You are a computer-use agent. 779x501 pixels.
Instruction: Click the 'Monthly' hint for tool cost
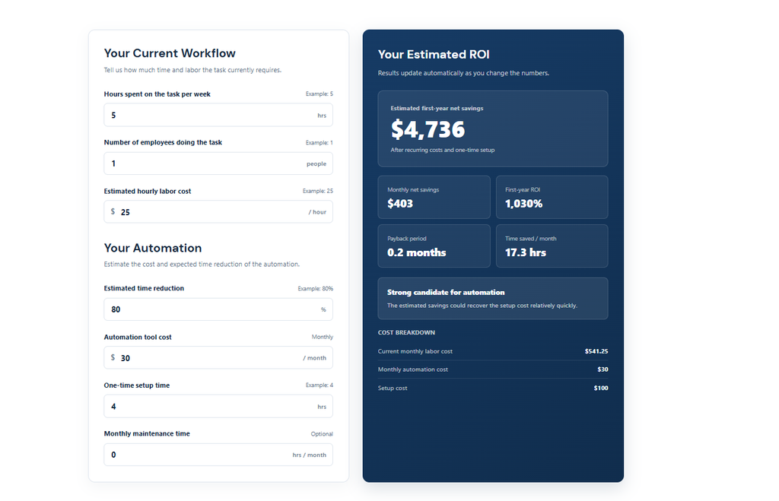[x=322, y=337]
